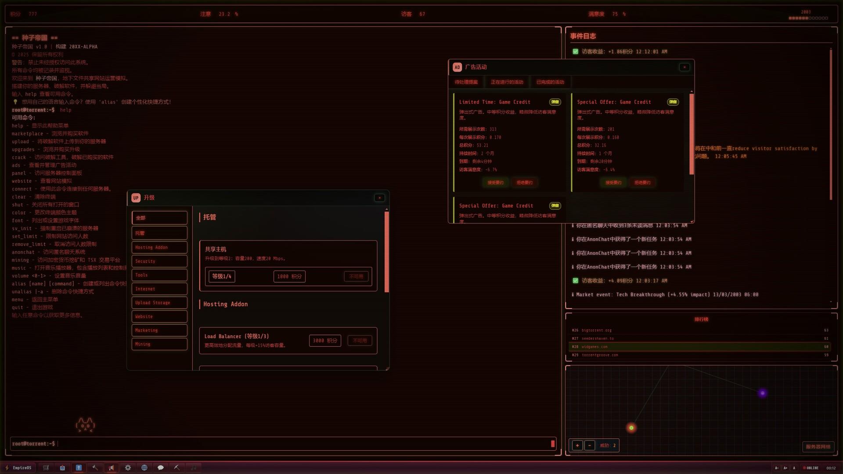Toggle the 访客收益 +1.06积分 checkbox in event log

(576, 51)
